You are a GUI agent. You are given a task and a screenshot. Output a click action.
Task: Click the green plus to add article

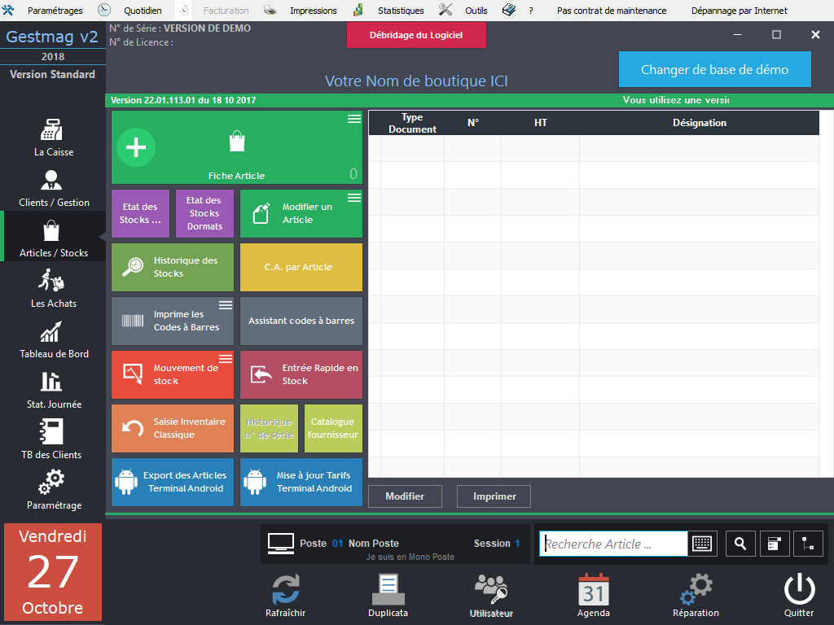coord(136,147)
